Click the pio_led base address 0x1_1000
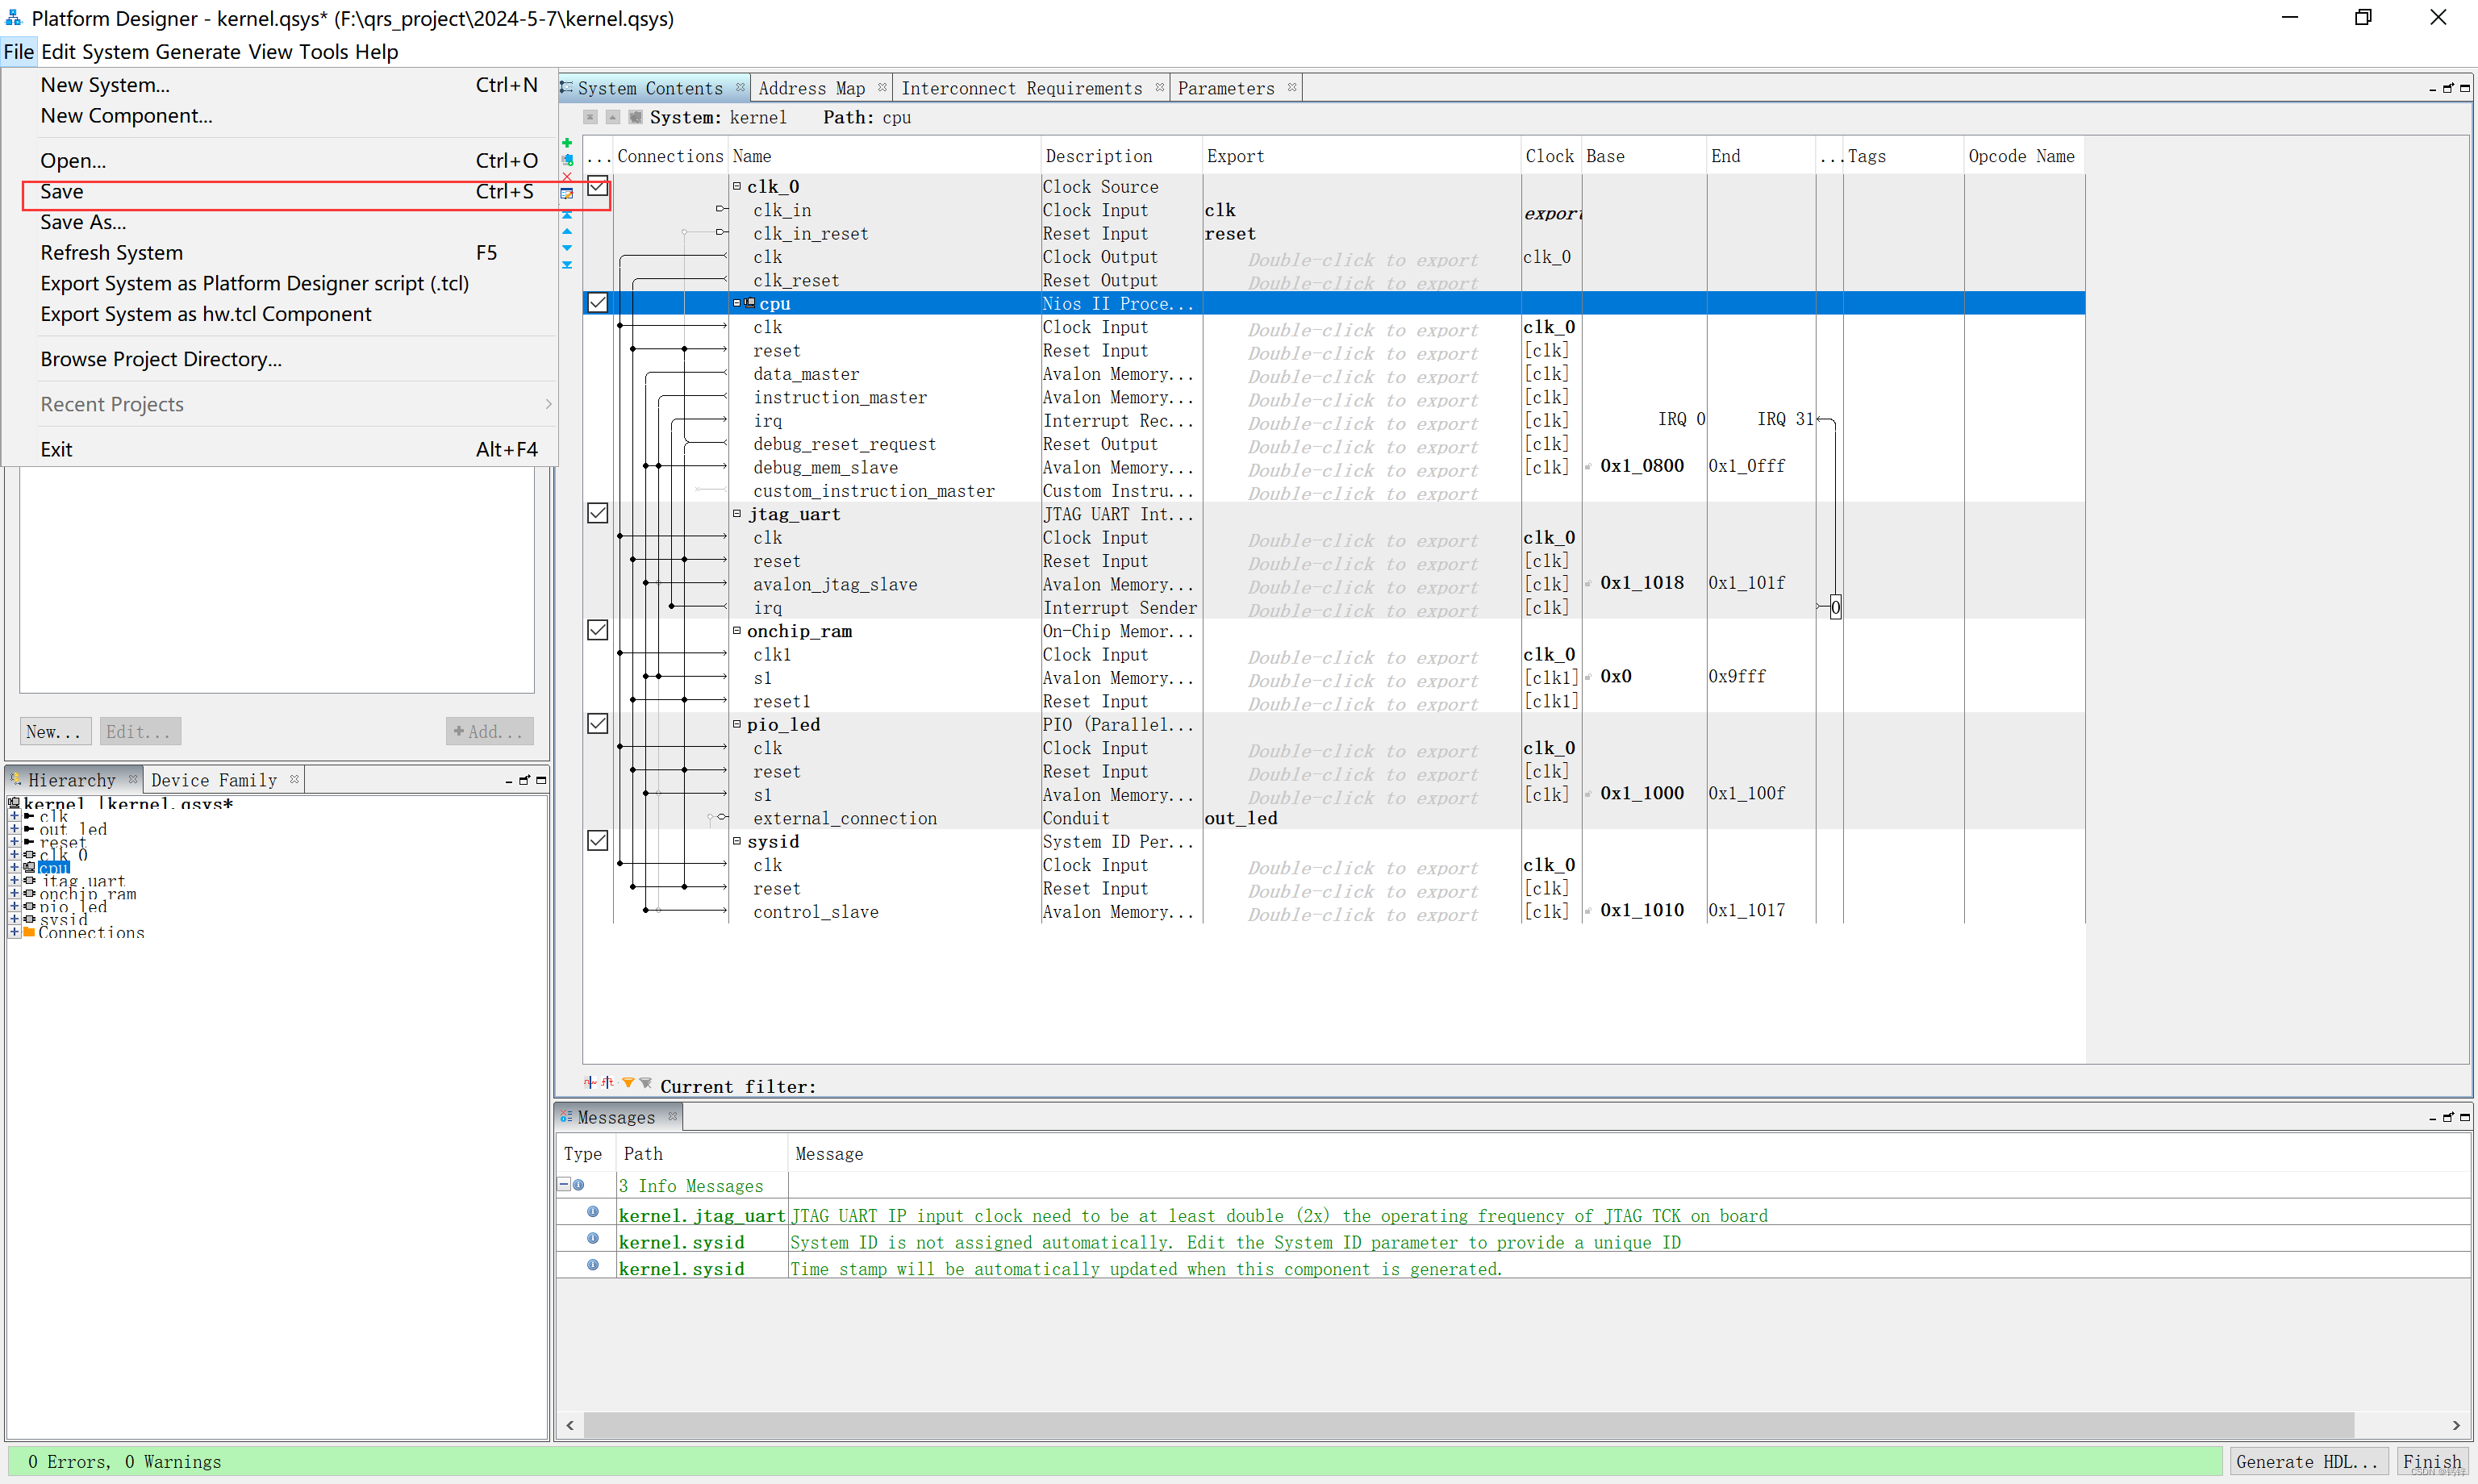This screenshot has width=2478, height=1484. pos(1641,793)
